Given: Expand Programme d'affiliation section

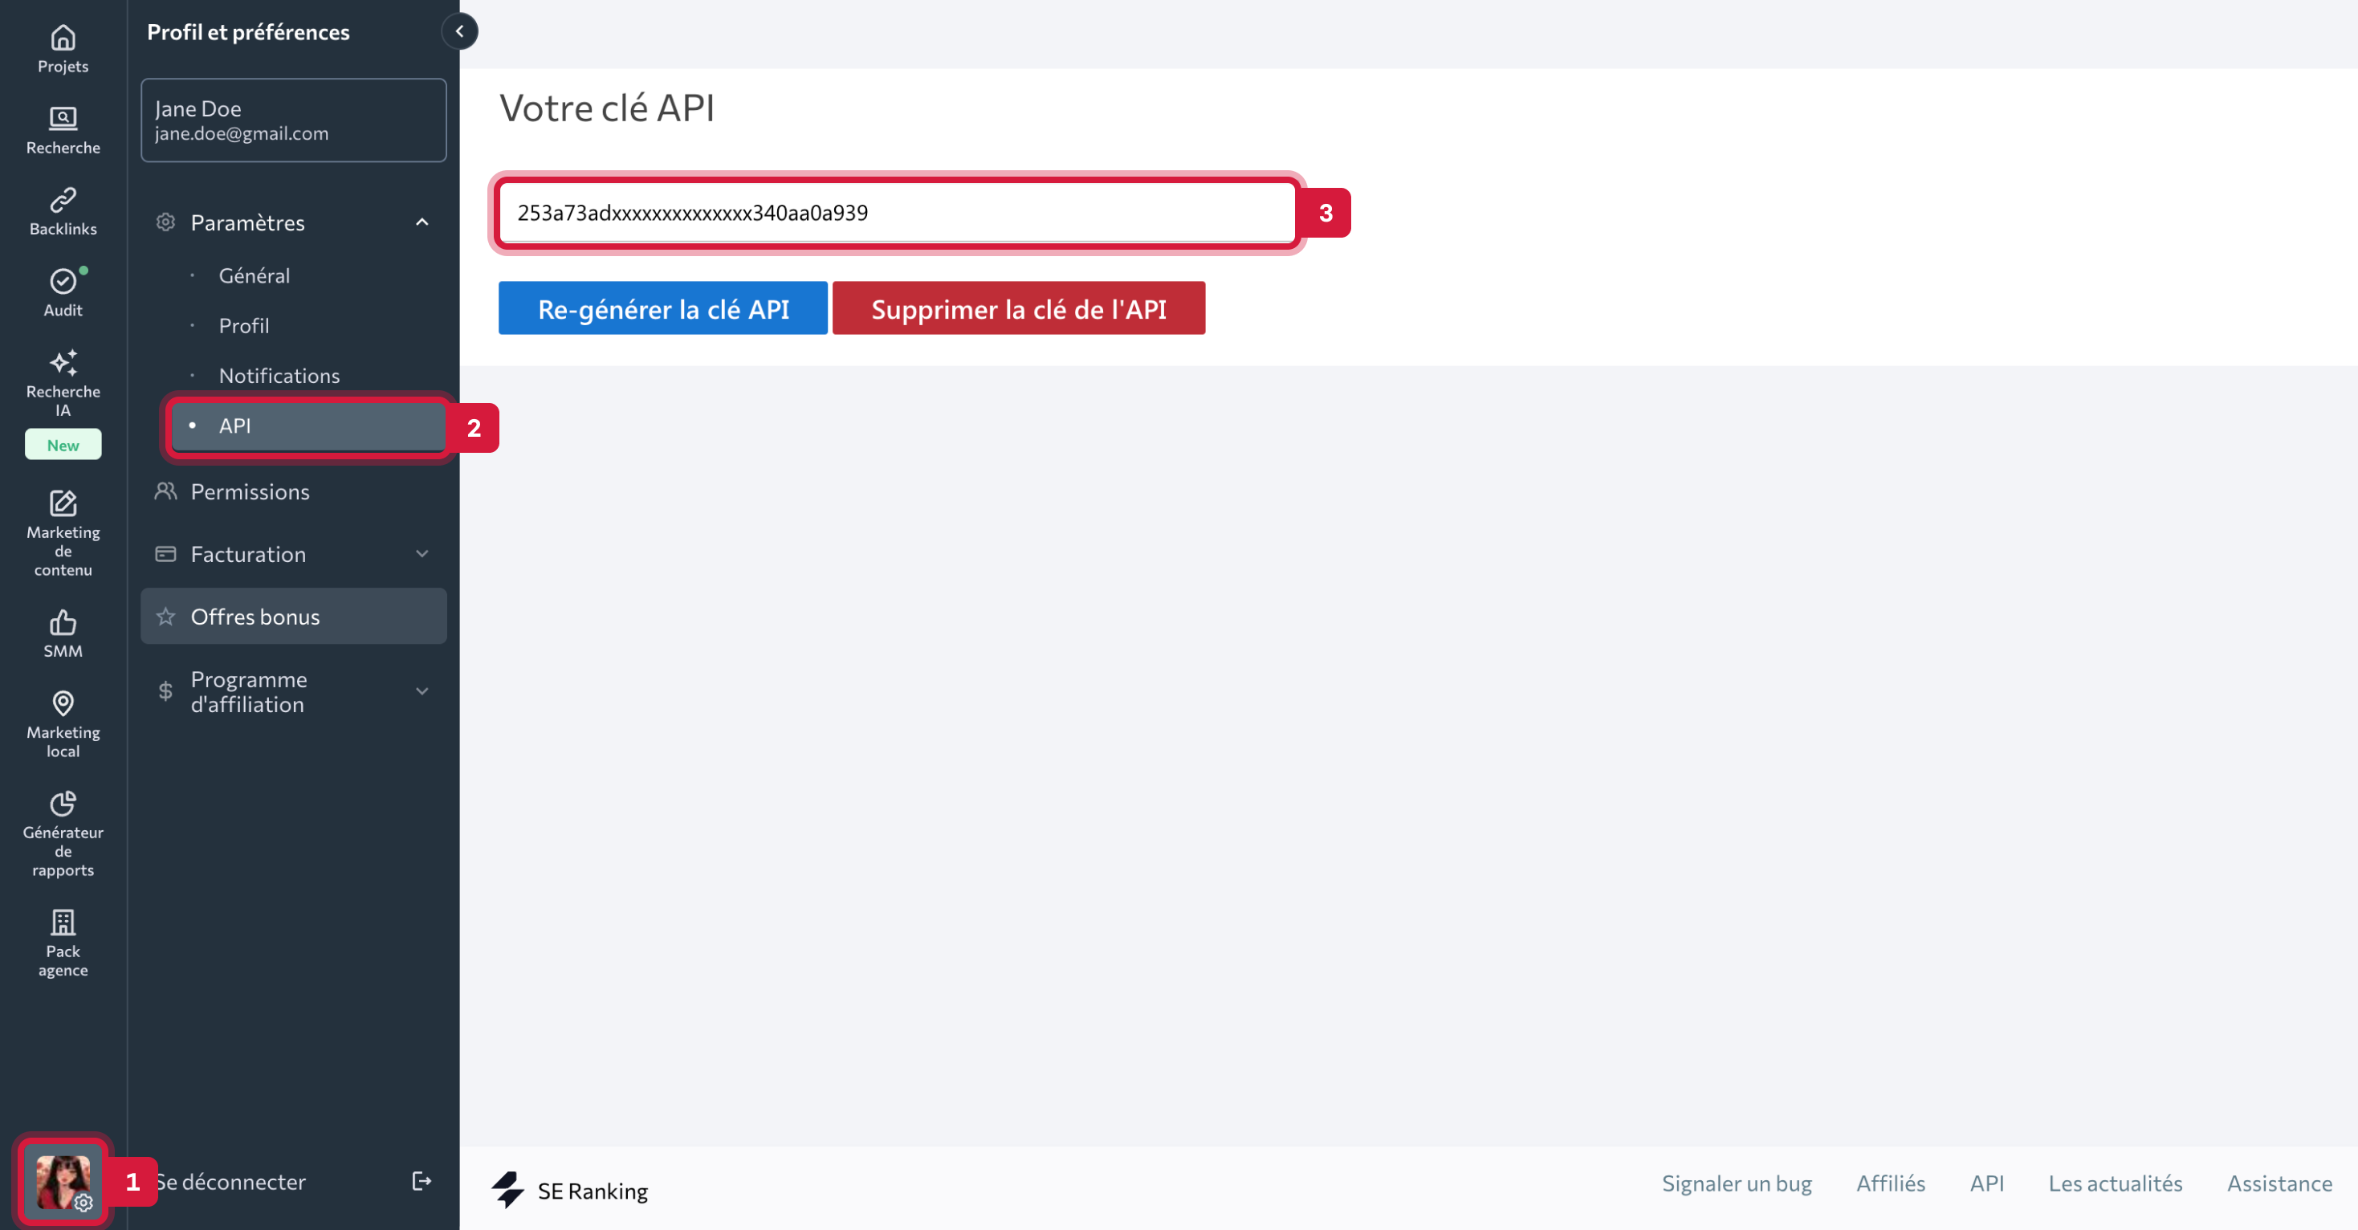Looking at the screenshot, I should pyautogui.click(x=422, y=692).
